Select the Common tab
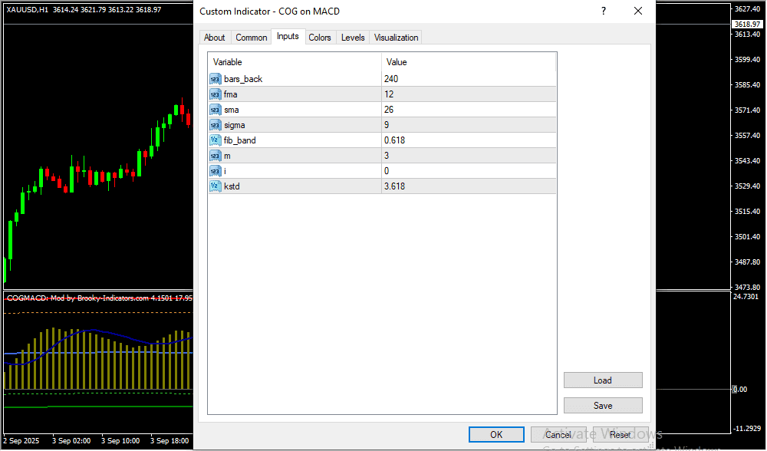 [x=252, y=38]
